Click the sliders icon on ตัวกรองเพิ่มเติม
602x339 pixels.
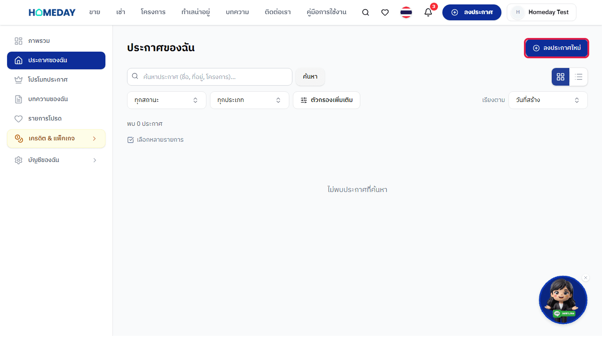(x=304, y=100)
